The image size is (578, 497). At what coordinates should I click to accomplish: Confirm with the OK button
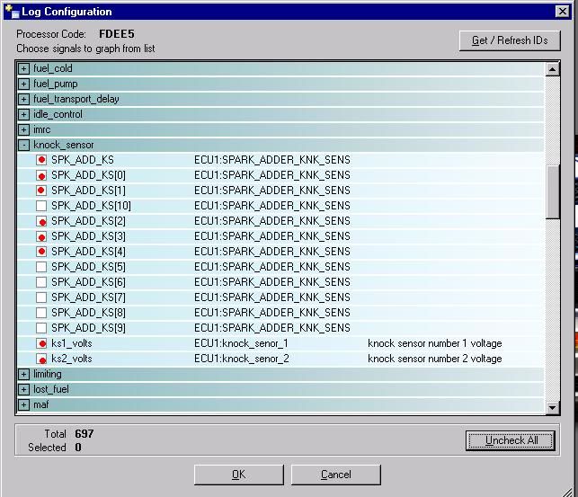pyautogui.click(x=239, y=475)
